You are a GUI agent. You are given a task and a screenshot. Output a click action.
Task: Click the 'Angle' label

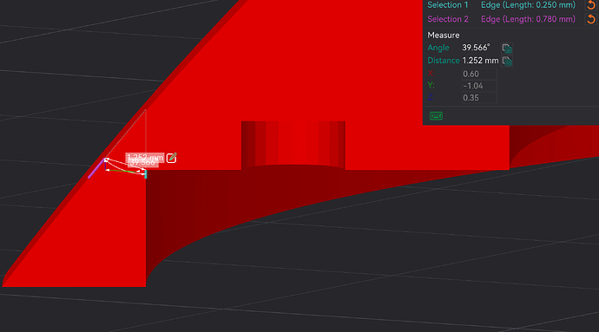pos(438,48)
